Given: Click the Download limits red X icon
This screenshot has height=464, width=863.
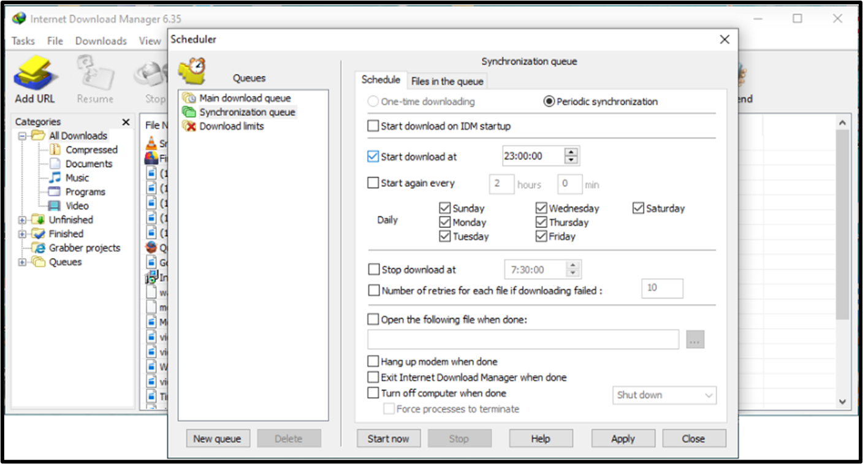Looking at the screenshot, I should tap(189, 126).
